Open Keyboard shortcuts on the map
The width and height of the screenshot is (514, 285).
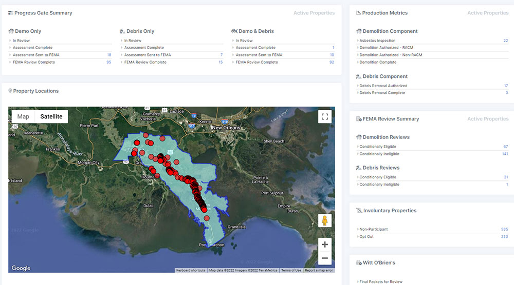click(x=191, y=270)
